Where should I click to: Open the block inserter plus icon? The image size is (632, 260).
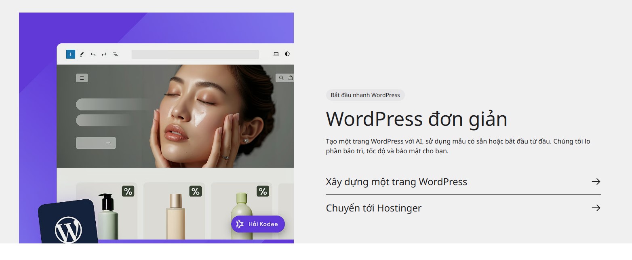70,54
